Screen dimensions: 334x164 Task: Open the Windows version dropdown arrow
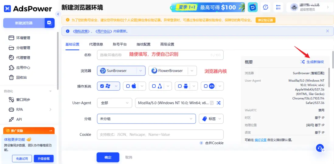[116, 86]
